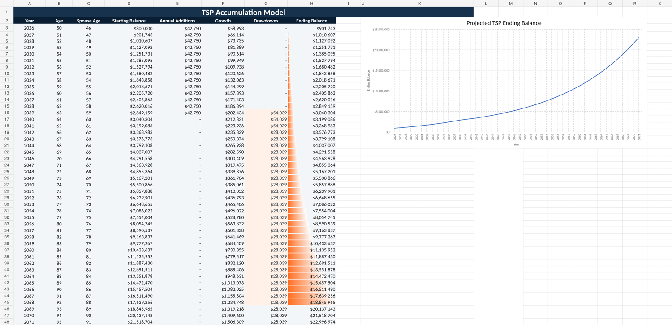Select the TSP Accumulation Model title cell
This screenshot has height=325, width=672.
coord(243,12)
